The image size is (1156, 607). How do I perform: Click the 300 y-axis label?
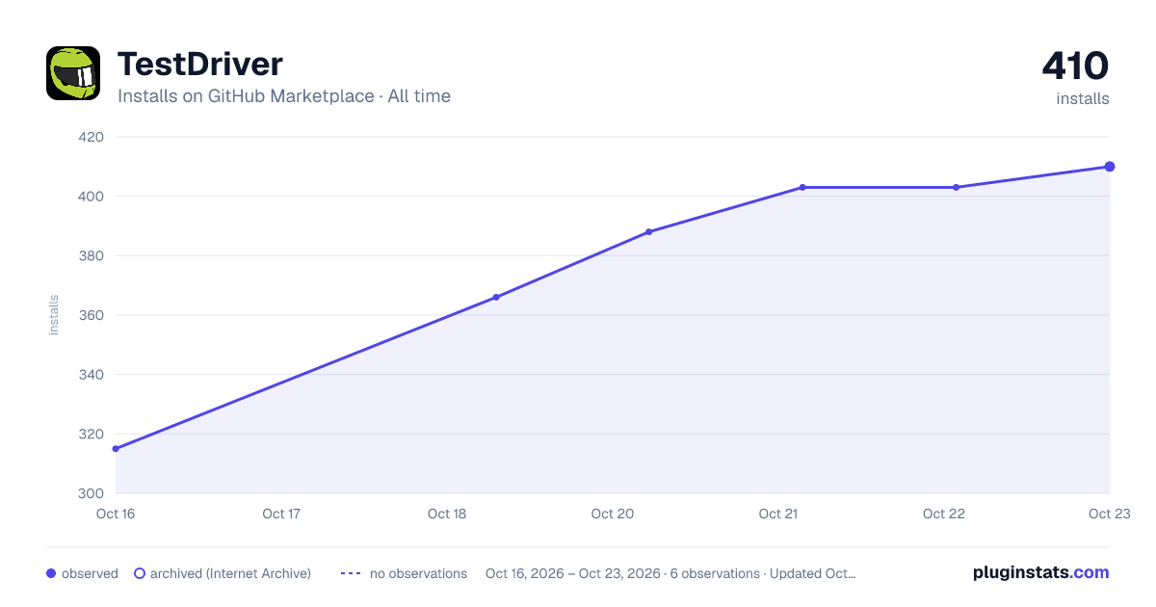pyautogui.click(x=91, y=493)
